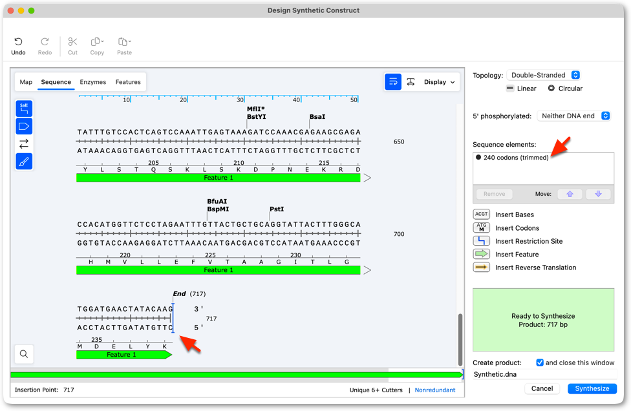The image size is (631, 411).
Task: Switch to the Map tab
Action: tap(26, 82)
